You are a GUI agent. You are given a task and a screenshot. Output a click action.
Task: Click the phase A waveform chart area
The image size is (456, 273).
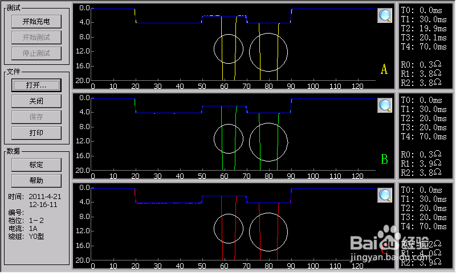click(234, 46)
